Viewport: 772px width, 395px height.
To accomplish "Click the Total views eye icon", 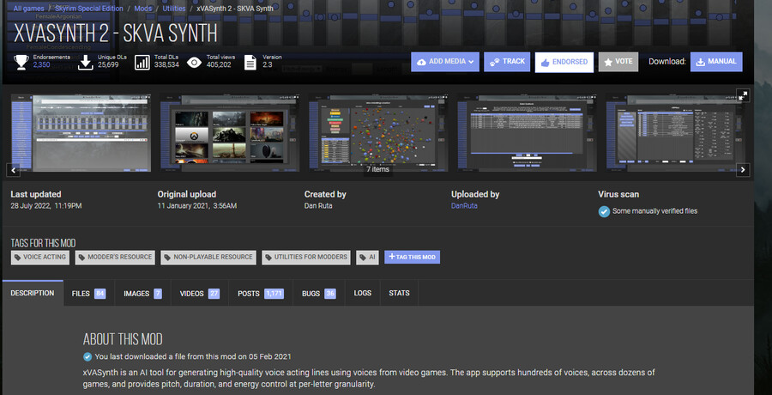I will pyautogui.click(x=195, y=61).
